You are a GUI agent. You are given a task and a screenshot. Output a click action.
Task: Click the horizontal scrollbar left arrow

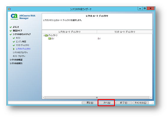tap(43, 98)
